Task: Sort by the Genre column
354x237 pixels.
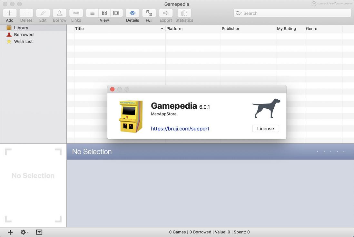Action: click(323, 29)
